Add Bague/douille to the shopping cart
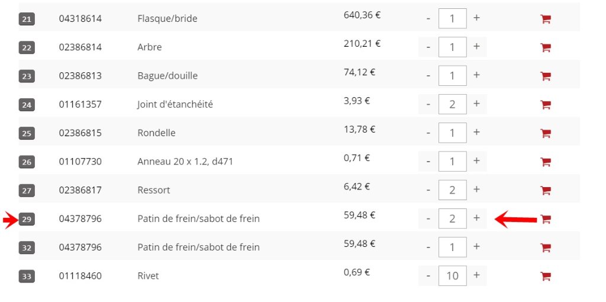 tap(545, 76)
